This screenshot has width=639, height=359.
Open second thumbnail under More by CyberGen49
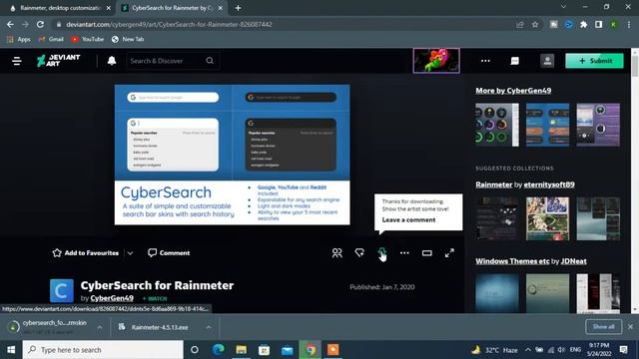(x=548, y=125)
